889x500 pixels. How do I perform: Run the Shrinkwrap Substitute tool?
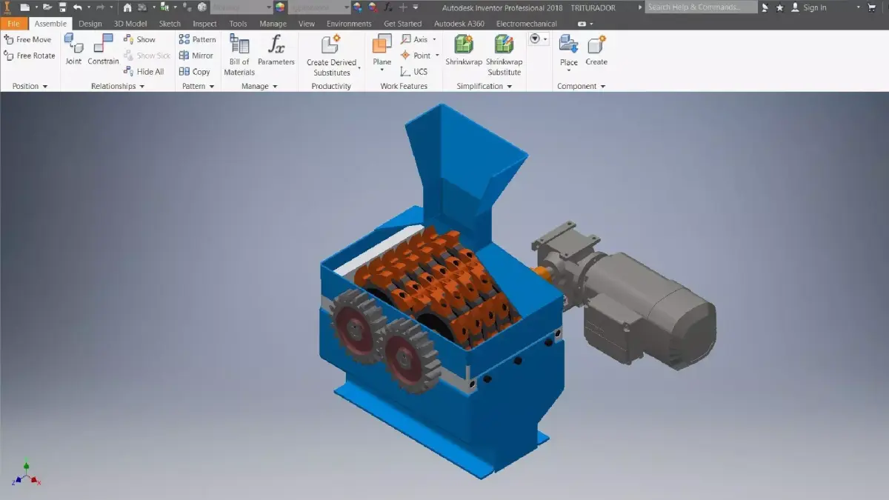505,56
